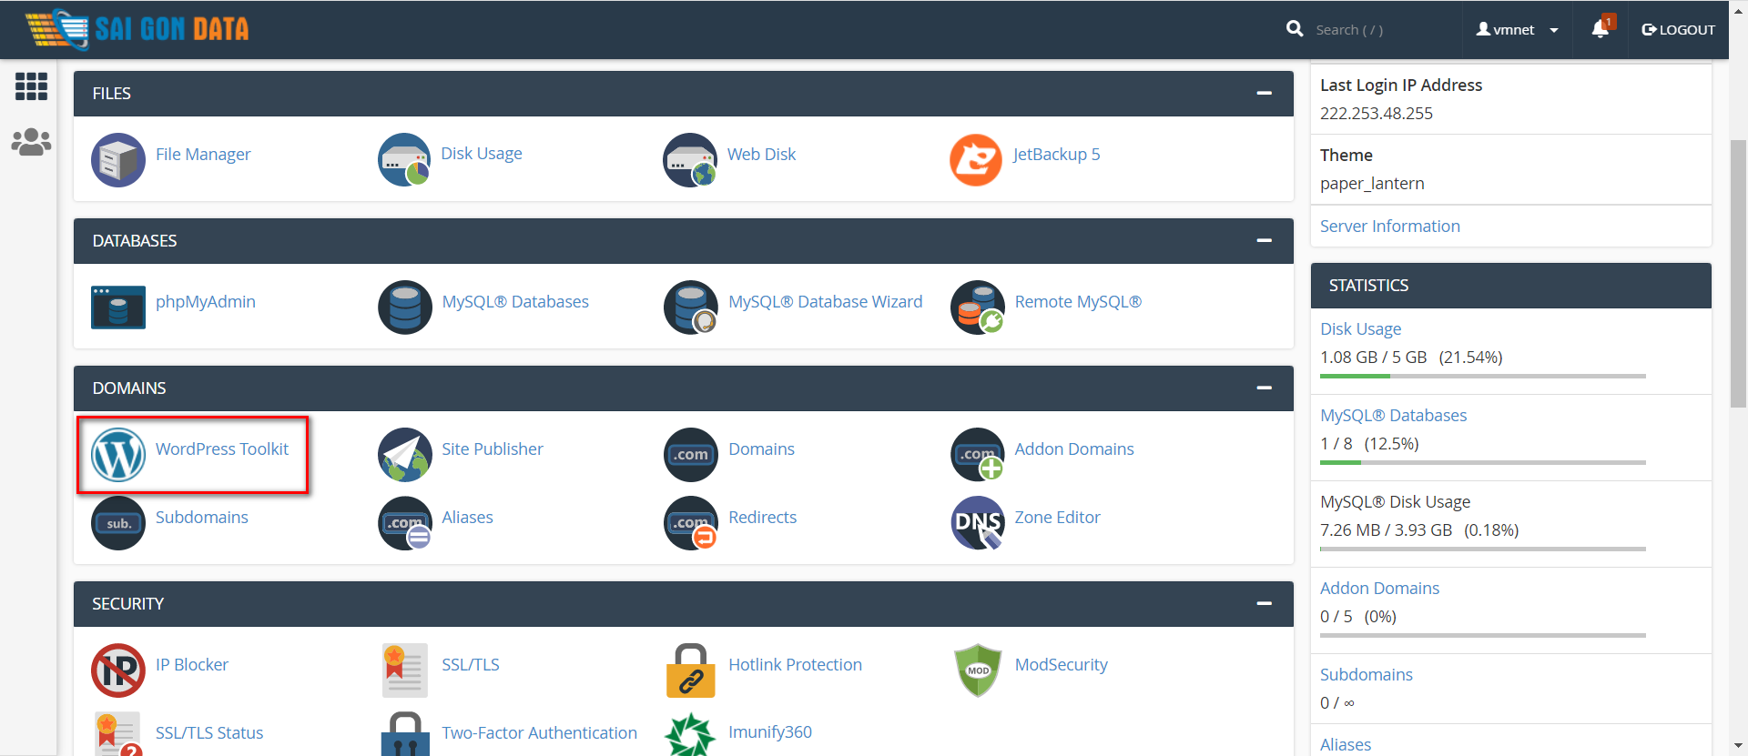Open the Imunify360 text link

pyautogui.click(x=770, y=731)
